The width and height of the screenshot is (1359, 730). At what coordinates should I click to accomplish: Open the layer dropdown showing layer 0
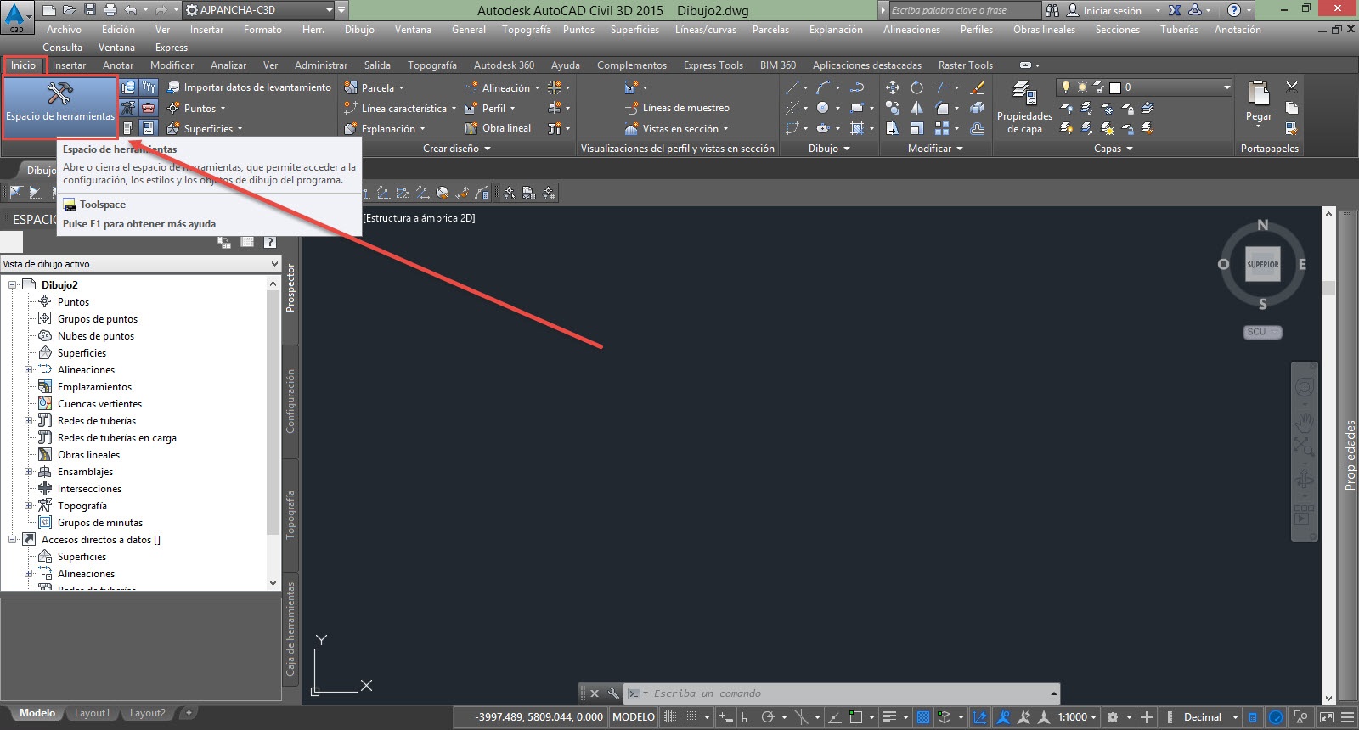tap(1144, 87)
